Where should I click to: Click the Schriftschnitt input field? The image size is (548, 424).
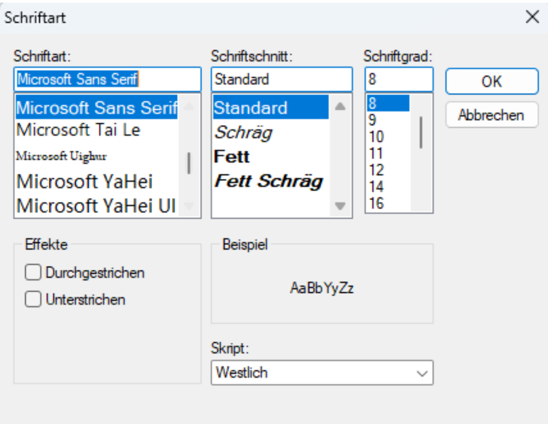click(x=282, y=79)
